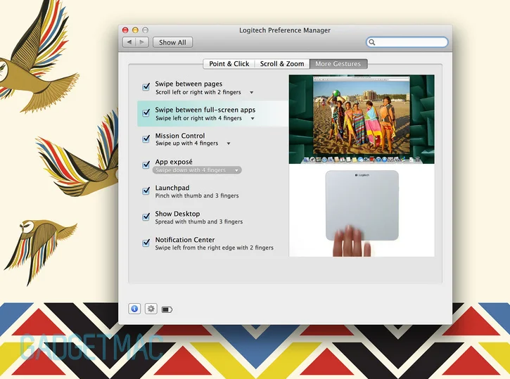Minimize window with the yellow button
The width and height of the screenshot is (510, 379).
pyautogui.click(x=135, y=30)
